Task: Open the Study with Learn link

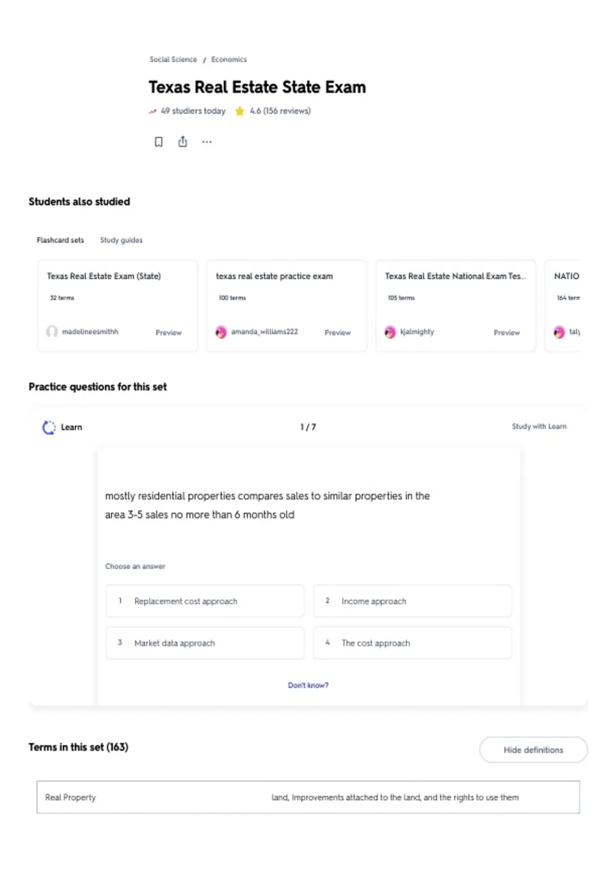Action: [x=539, y=426]
